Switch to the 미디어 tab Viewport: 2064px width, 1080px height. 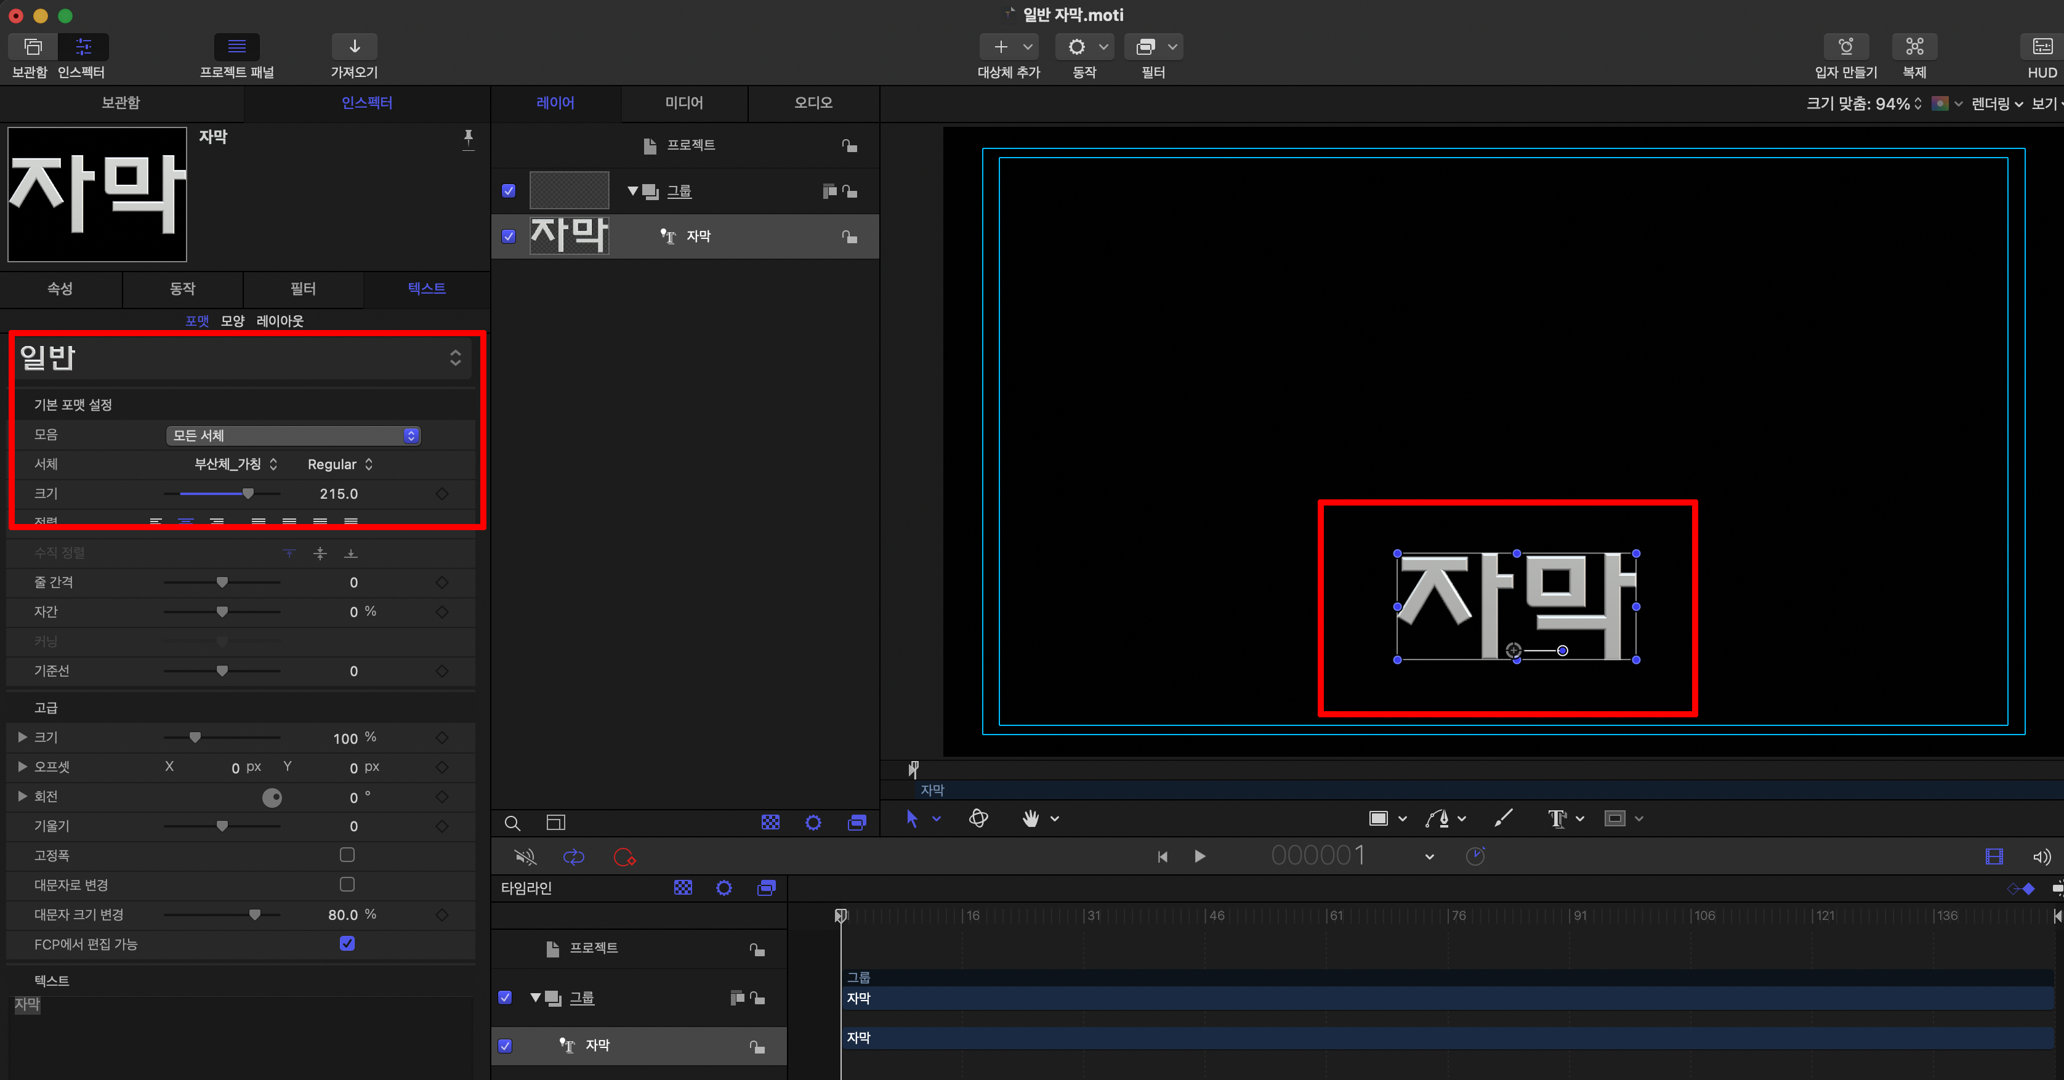pos(683,103)
